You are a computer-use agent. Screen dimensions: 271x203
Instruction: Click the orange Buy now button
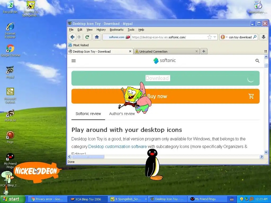pyautogui.click(x=165, y=96)
